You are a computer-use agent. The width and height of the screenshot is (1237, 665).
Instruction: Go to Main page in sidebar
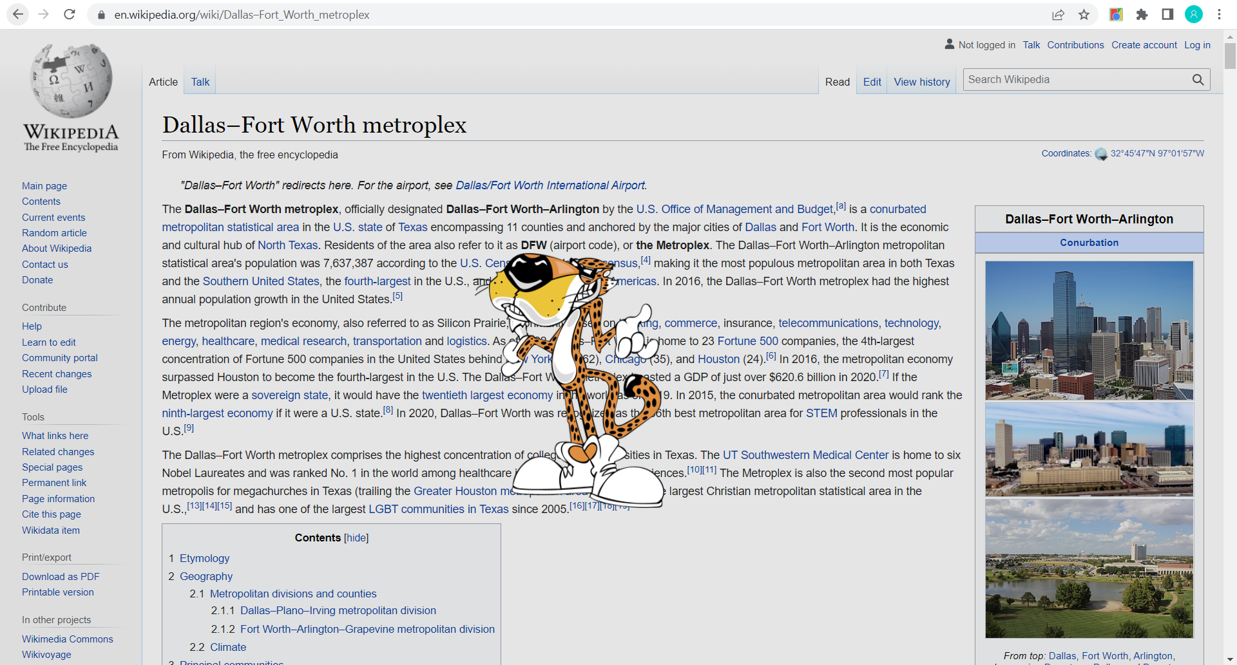point(44,186)
